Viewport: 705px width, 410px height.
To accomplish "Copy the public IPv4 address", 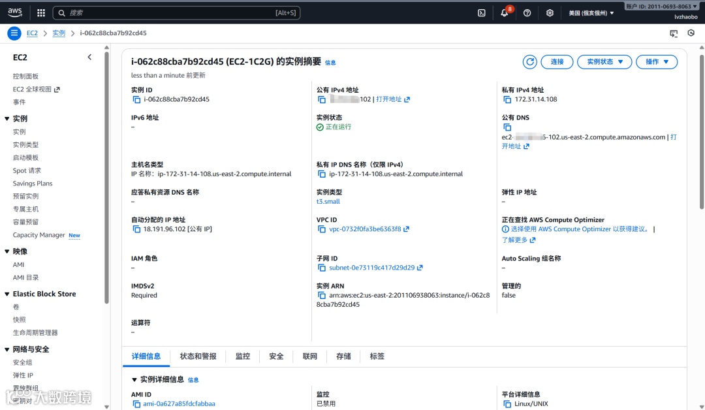I will click(x=321, y=100).
